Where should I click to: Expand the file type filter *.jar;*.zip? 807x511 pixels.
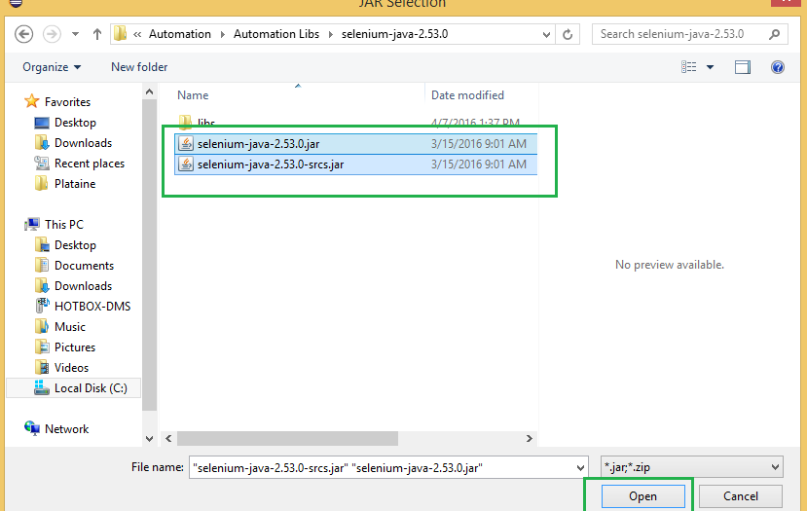pyautogui.click(x=691, y=467)
